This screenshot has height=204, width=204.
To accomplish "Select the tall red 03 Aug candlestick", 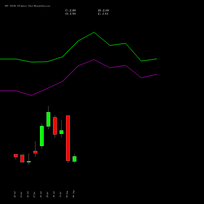I will [68, 138].
